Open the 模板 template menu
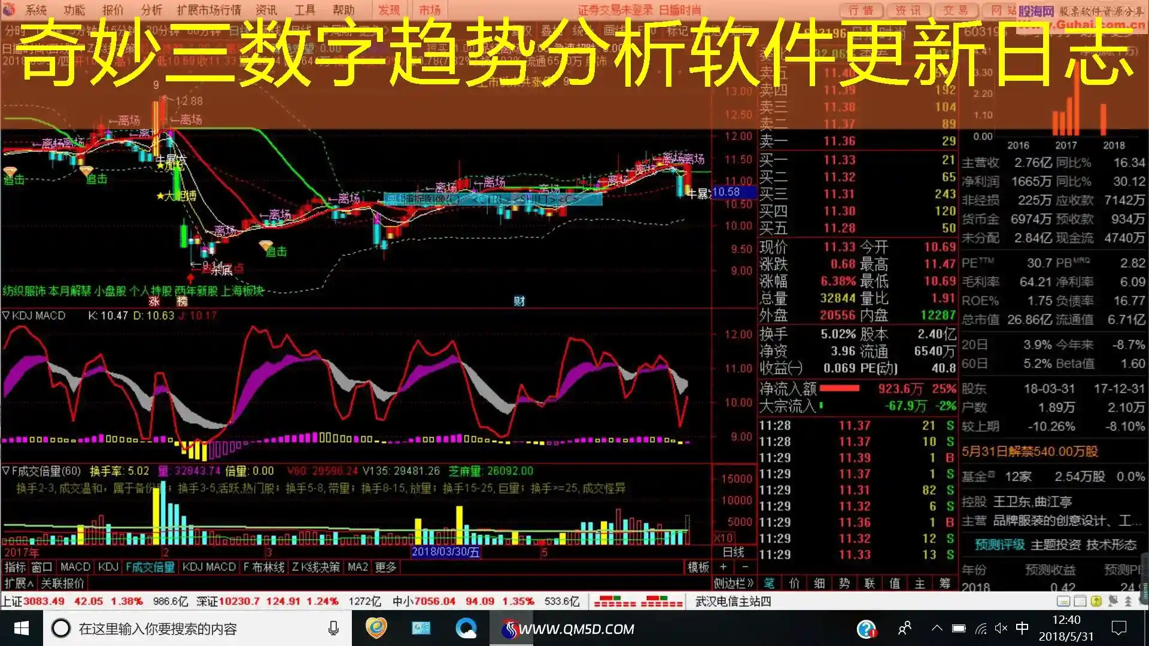 point(698,566)
